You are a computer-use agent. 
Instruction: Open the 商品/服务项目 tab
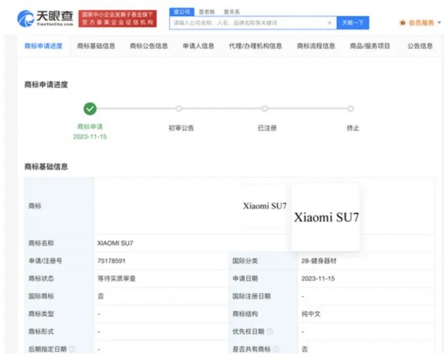click(x=370, y=46)
